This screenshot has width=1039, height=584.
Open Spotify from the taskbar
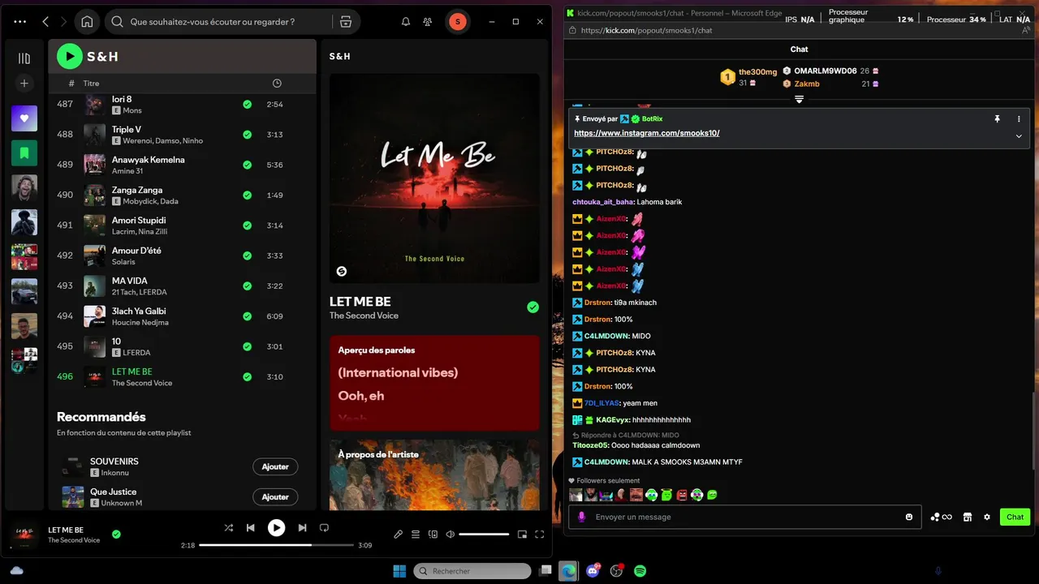pos(640,571)
